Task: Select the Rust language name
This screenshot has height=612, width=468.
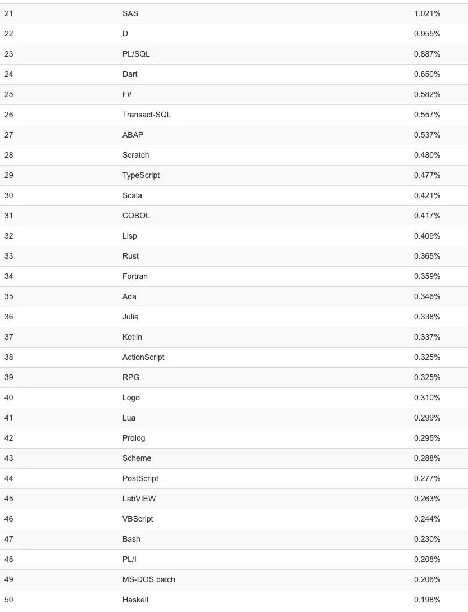Action: (x=130, y=256)
